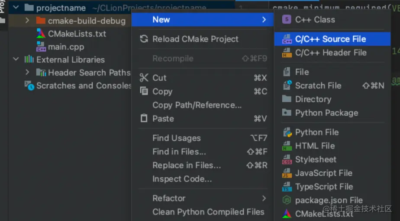Click the Directory folder icon
Image resolution: width=400 pixels, height=221 pixels.
click(x=287, y=99)
